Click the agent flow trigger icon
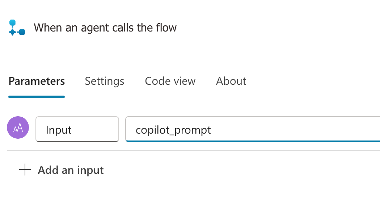This screenshot has height=218, width=380. tap(17, 28)
